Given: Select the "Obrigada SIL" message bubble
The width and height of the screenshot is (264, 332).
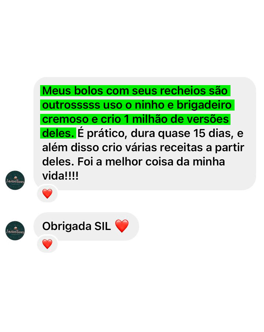Looking at the screenshot, I should coord(86,226).
